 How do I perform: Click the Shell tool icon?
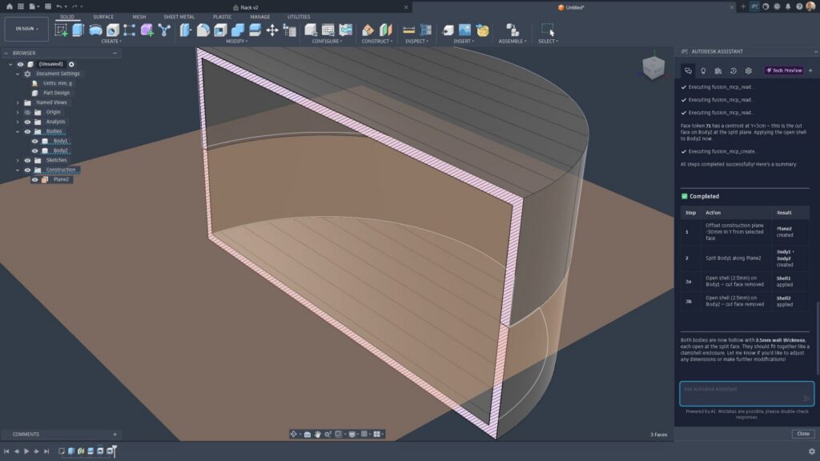click(220, 30)
